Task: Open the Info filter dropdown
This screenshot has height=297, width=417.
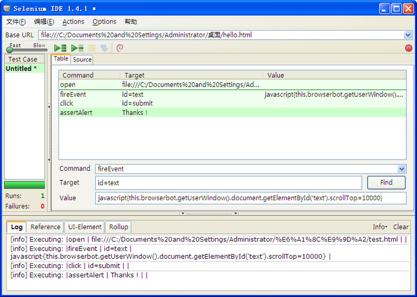Action: point(380,227)
